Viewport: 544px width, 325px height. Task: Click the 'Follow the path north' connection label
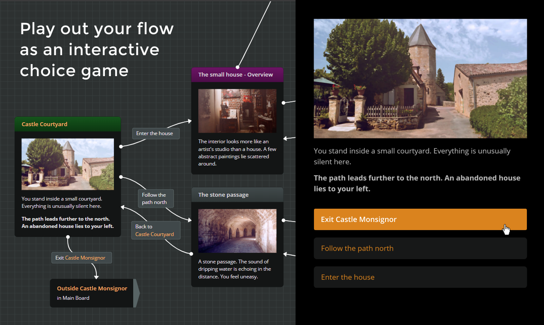point(155,198)
